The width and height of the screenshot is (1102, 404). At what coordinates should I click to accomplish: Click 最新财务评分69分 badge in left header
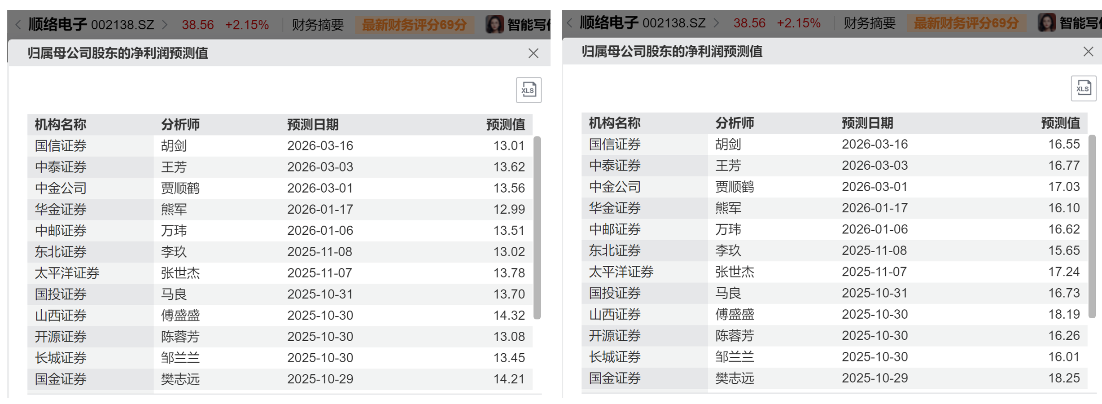pyautogui.click(x=414, y=25)
